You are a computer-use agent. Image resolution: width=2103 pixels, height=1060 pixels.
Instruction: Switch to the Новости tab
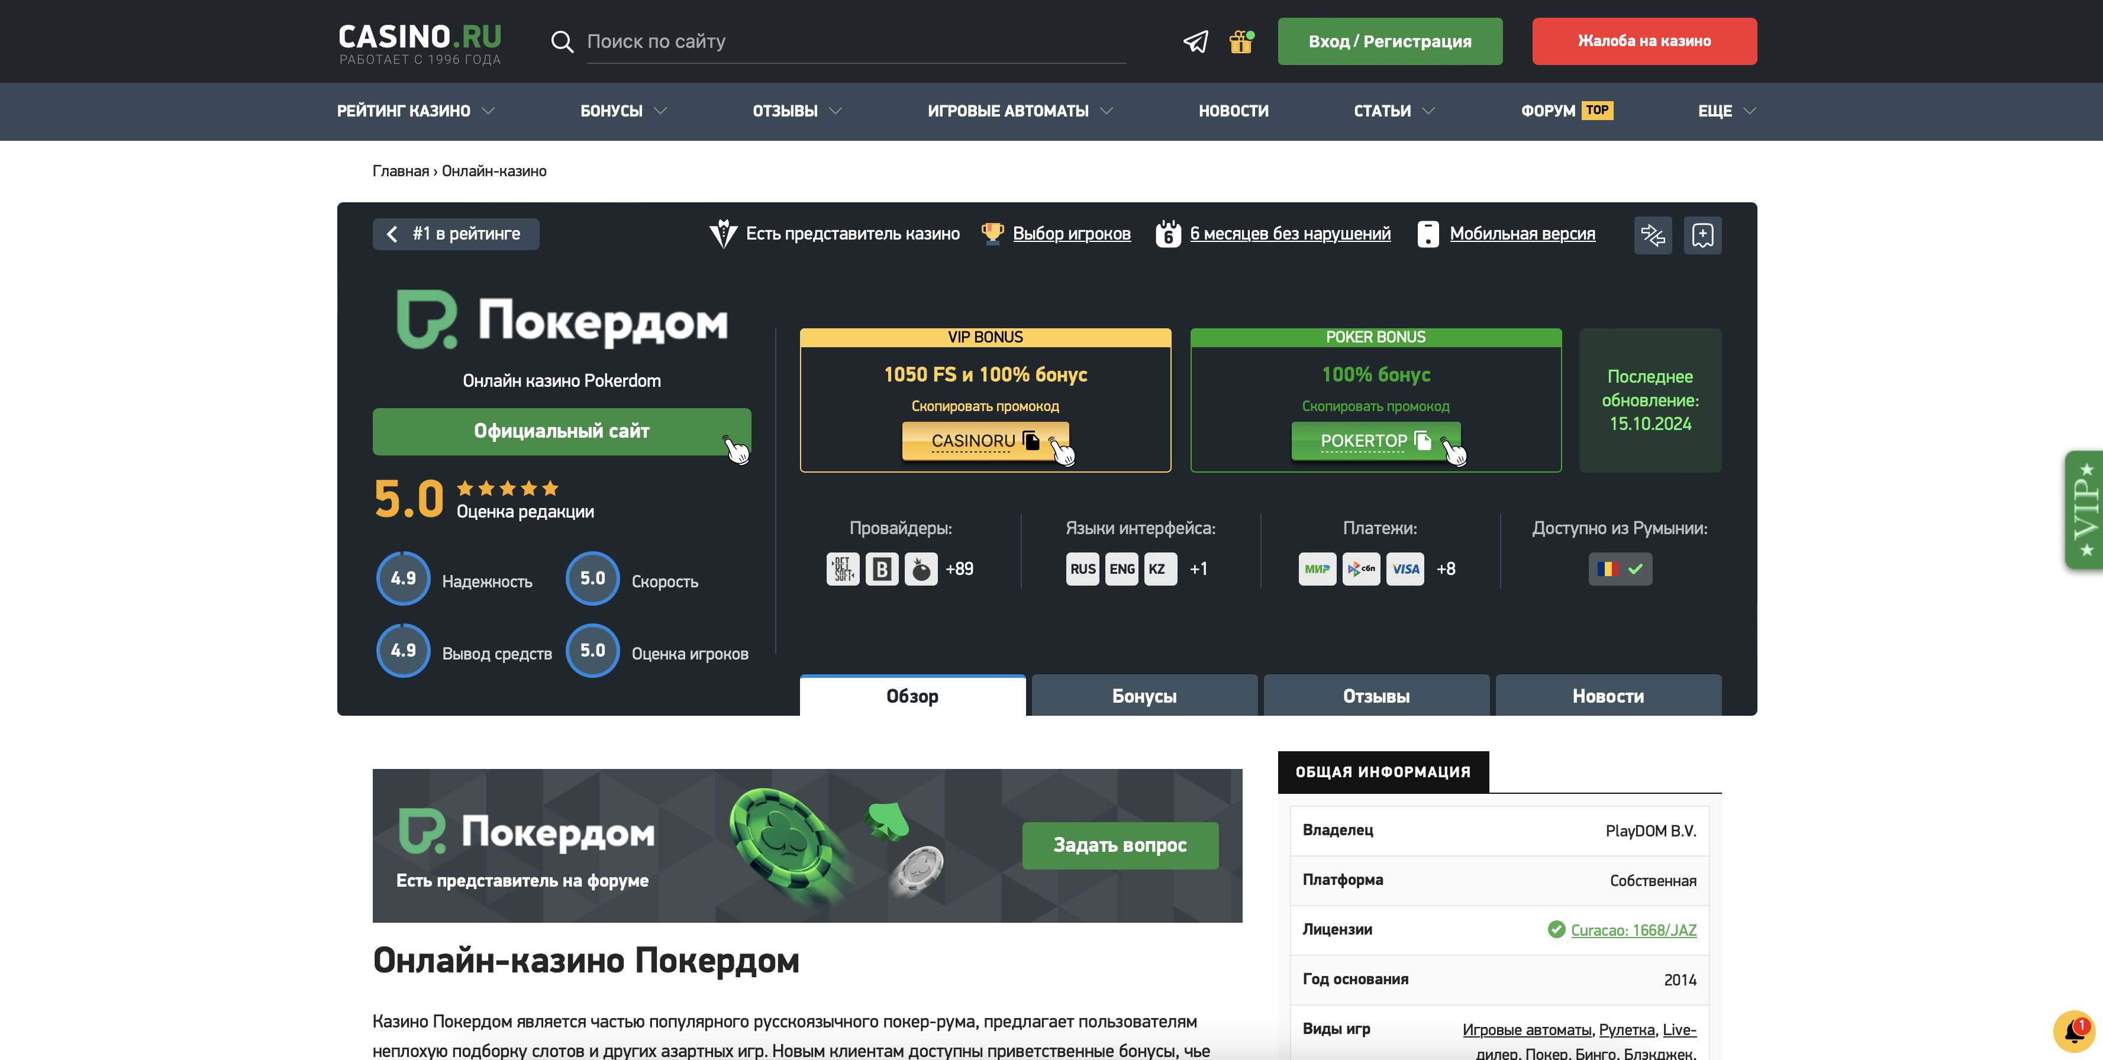[x=1608, y=695]
